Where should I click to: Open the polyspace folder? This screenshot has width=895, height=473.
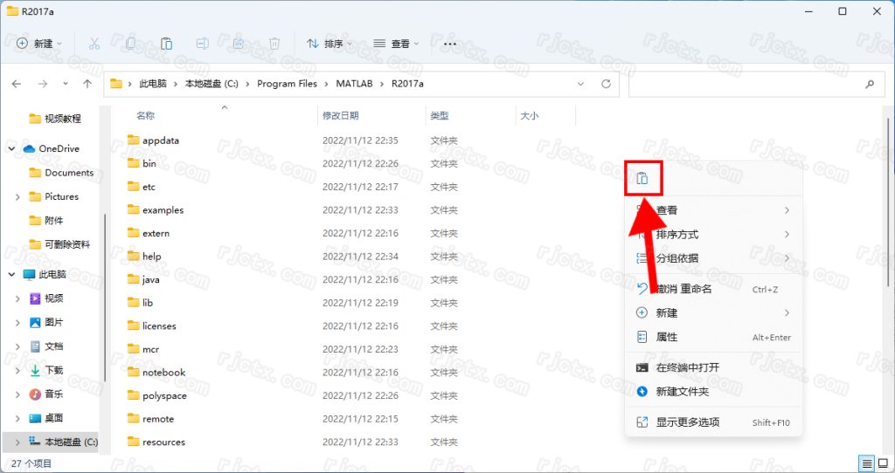pyautogui.click(x=165, y=395)
